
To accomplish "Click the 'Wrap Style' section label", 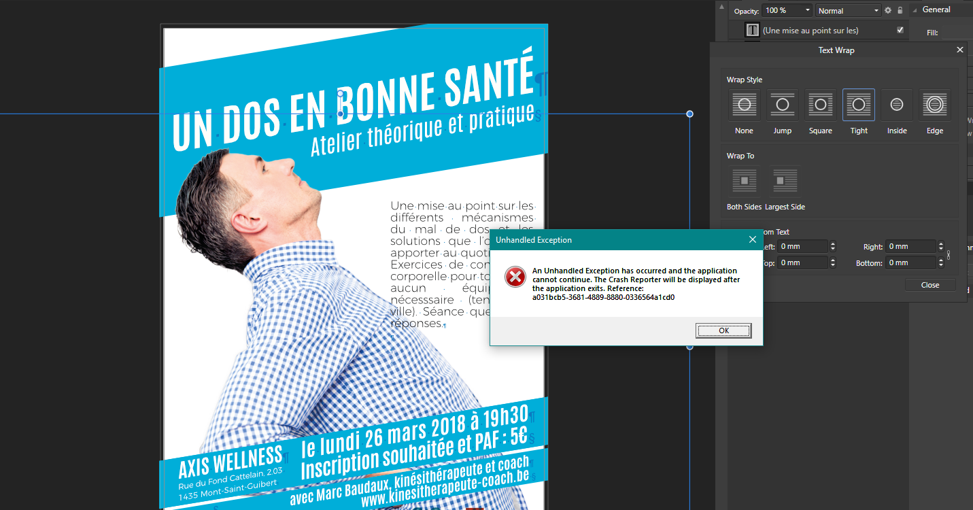I will tap(745, 80).
